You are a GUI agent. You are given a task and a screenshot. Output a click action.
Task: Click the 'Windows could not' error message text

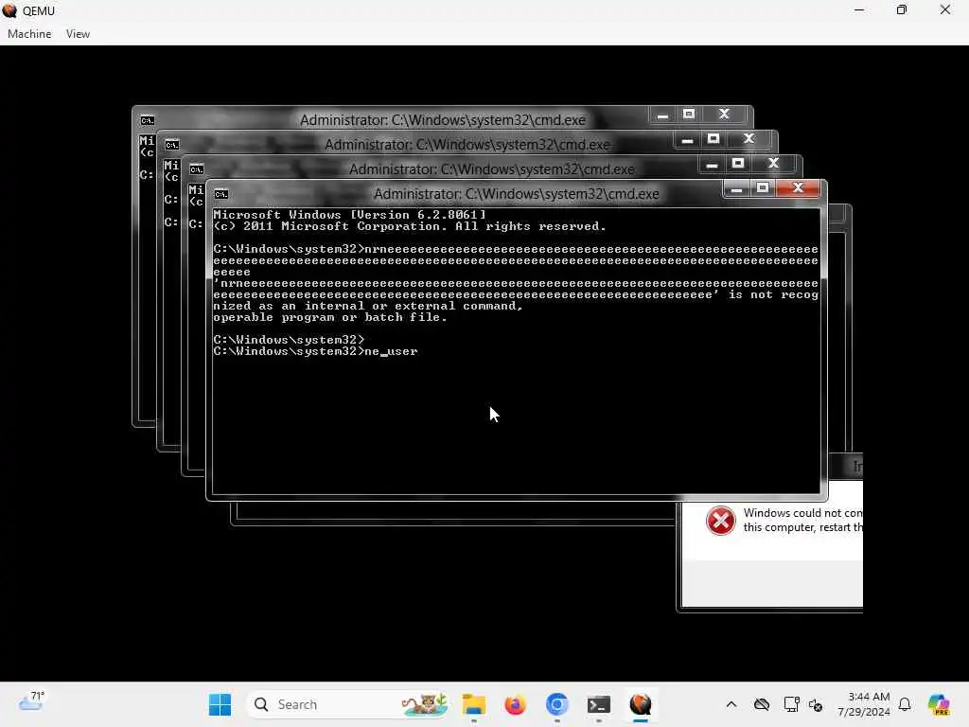pos(802,520)
